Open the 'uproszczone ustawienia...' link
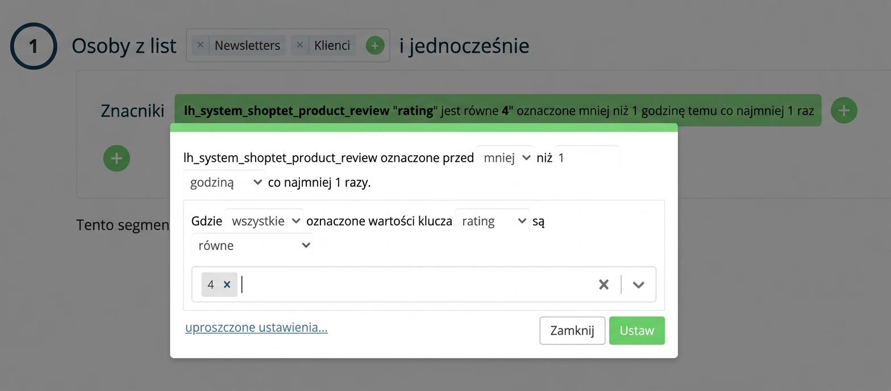 (x=256, y=327)
